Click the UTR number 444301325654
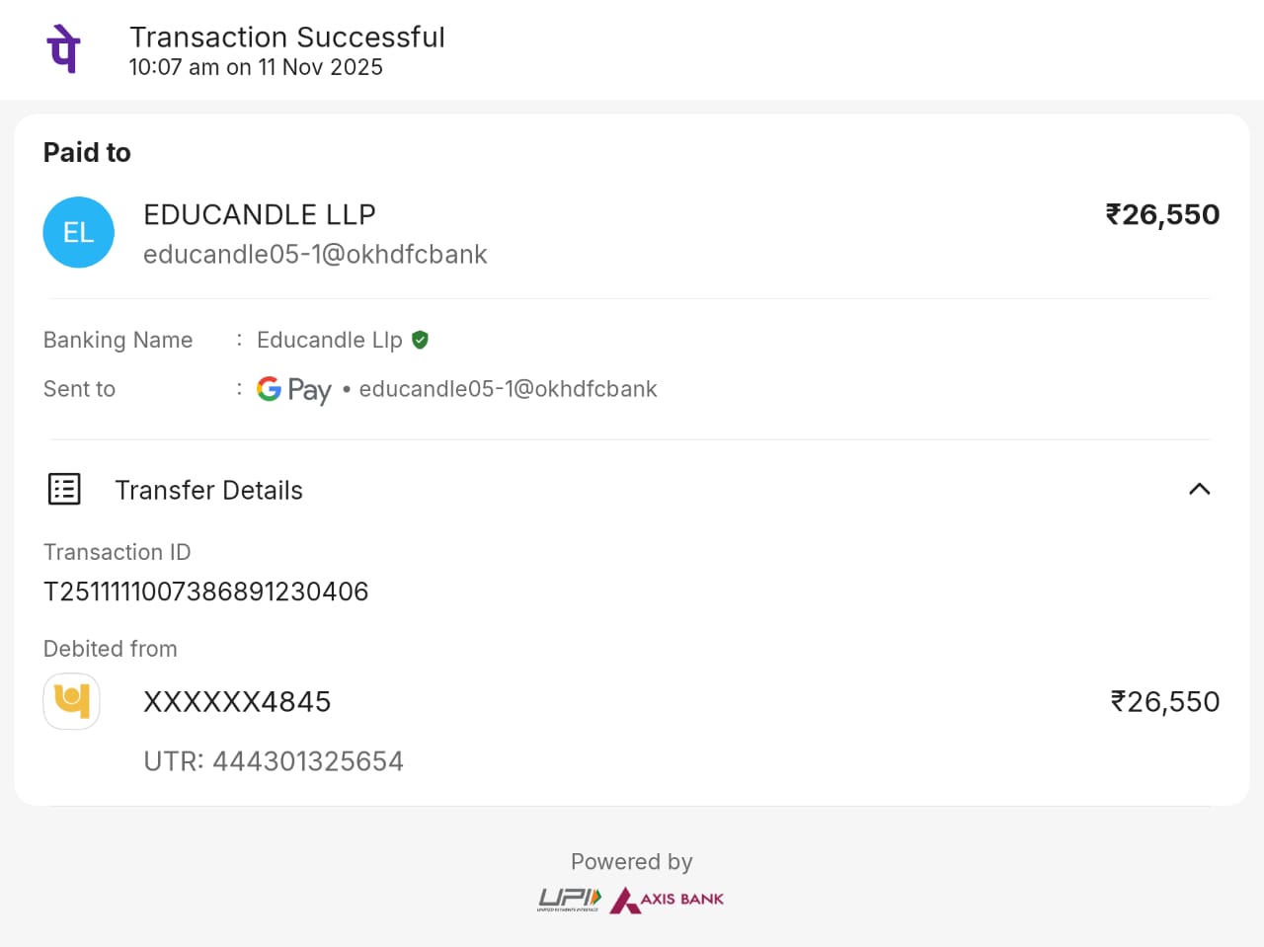The height and width of the screenshot is (947, 1264). (308, 761)
